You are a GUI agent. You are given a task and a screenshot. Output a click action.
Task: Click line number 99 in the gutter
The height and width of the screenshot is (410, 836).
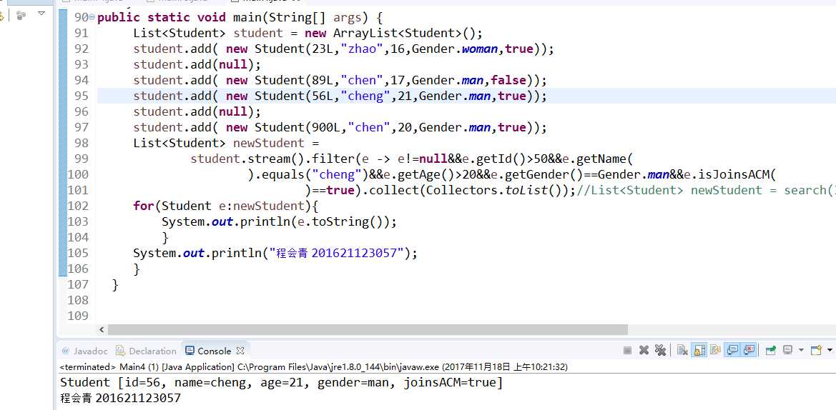coord(81,159)
